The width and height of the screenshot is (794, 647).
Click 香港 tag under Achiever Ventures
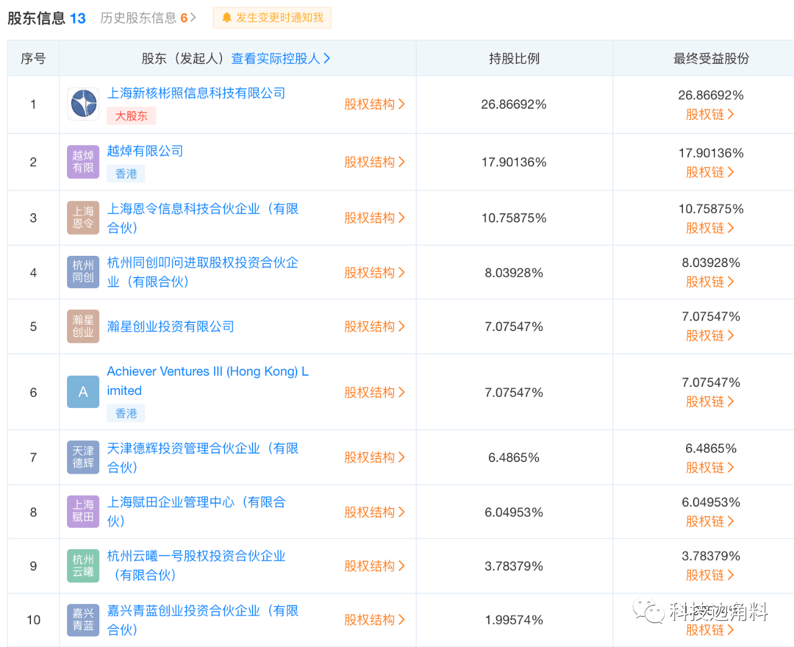(126, 413)
